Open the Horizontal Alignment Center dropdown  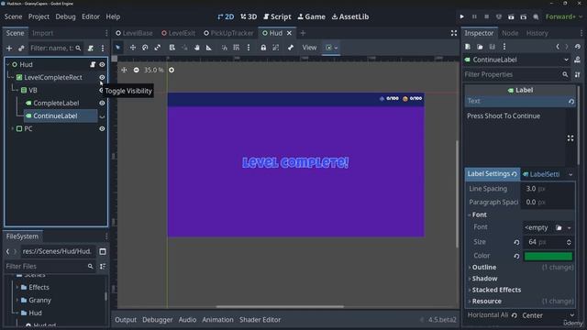(548, 315)
